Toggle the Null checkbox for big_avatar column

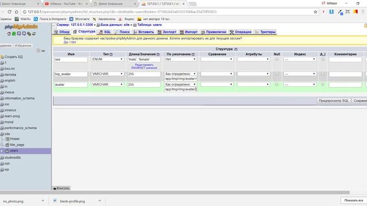click(x=276, y=74)
